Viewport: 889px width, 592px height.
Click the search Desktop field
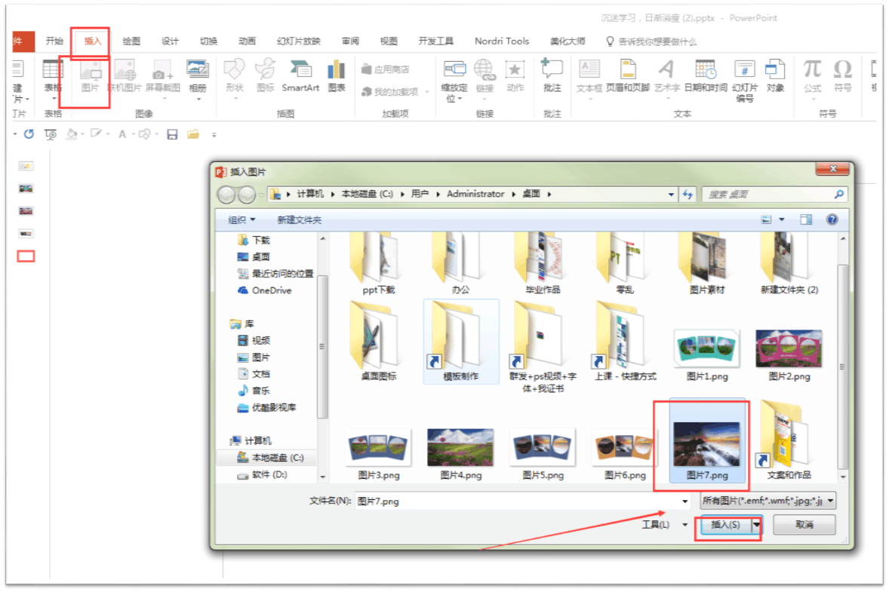[x=774, y=195]
